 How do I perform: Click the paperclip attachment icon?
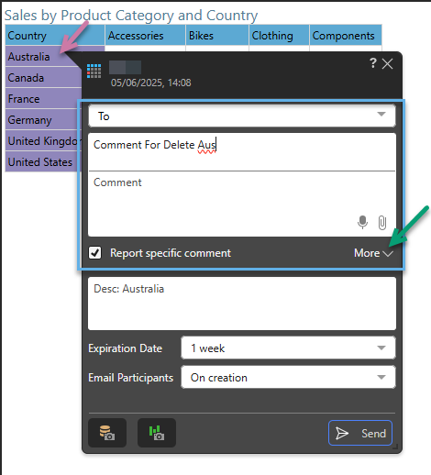[x=382, y=223]
